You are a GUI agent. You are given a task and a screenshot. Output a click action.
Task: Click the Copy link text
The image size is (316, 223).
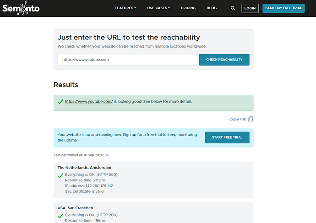pyautogui.click(x=237, y=120)
